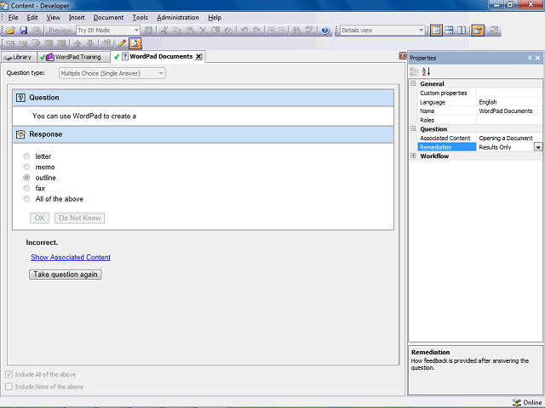This screenshot has height=408, width=545.
Task: Open the Question type dropdown
Action: (x=112, y=73)
